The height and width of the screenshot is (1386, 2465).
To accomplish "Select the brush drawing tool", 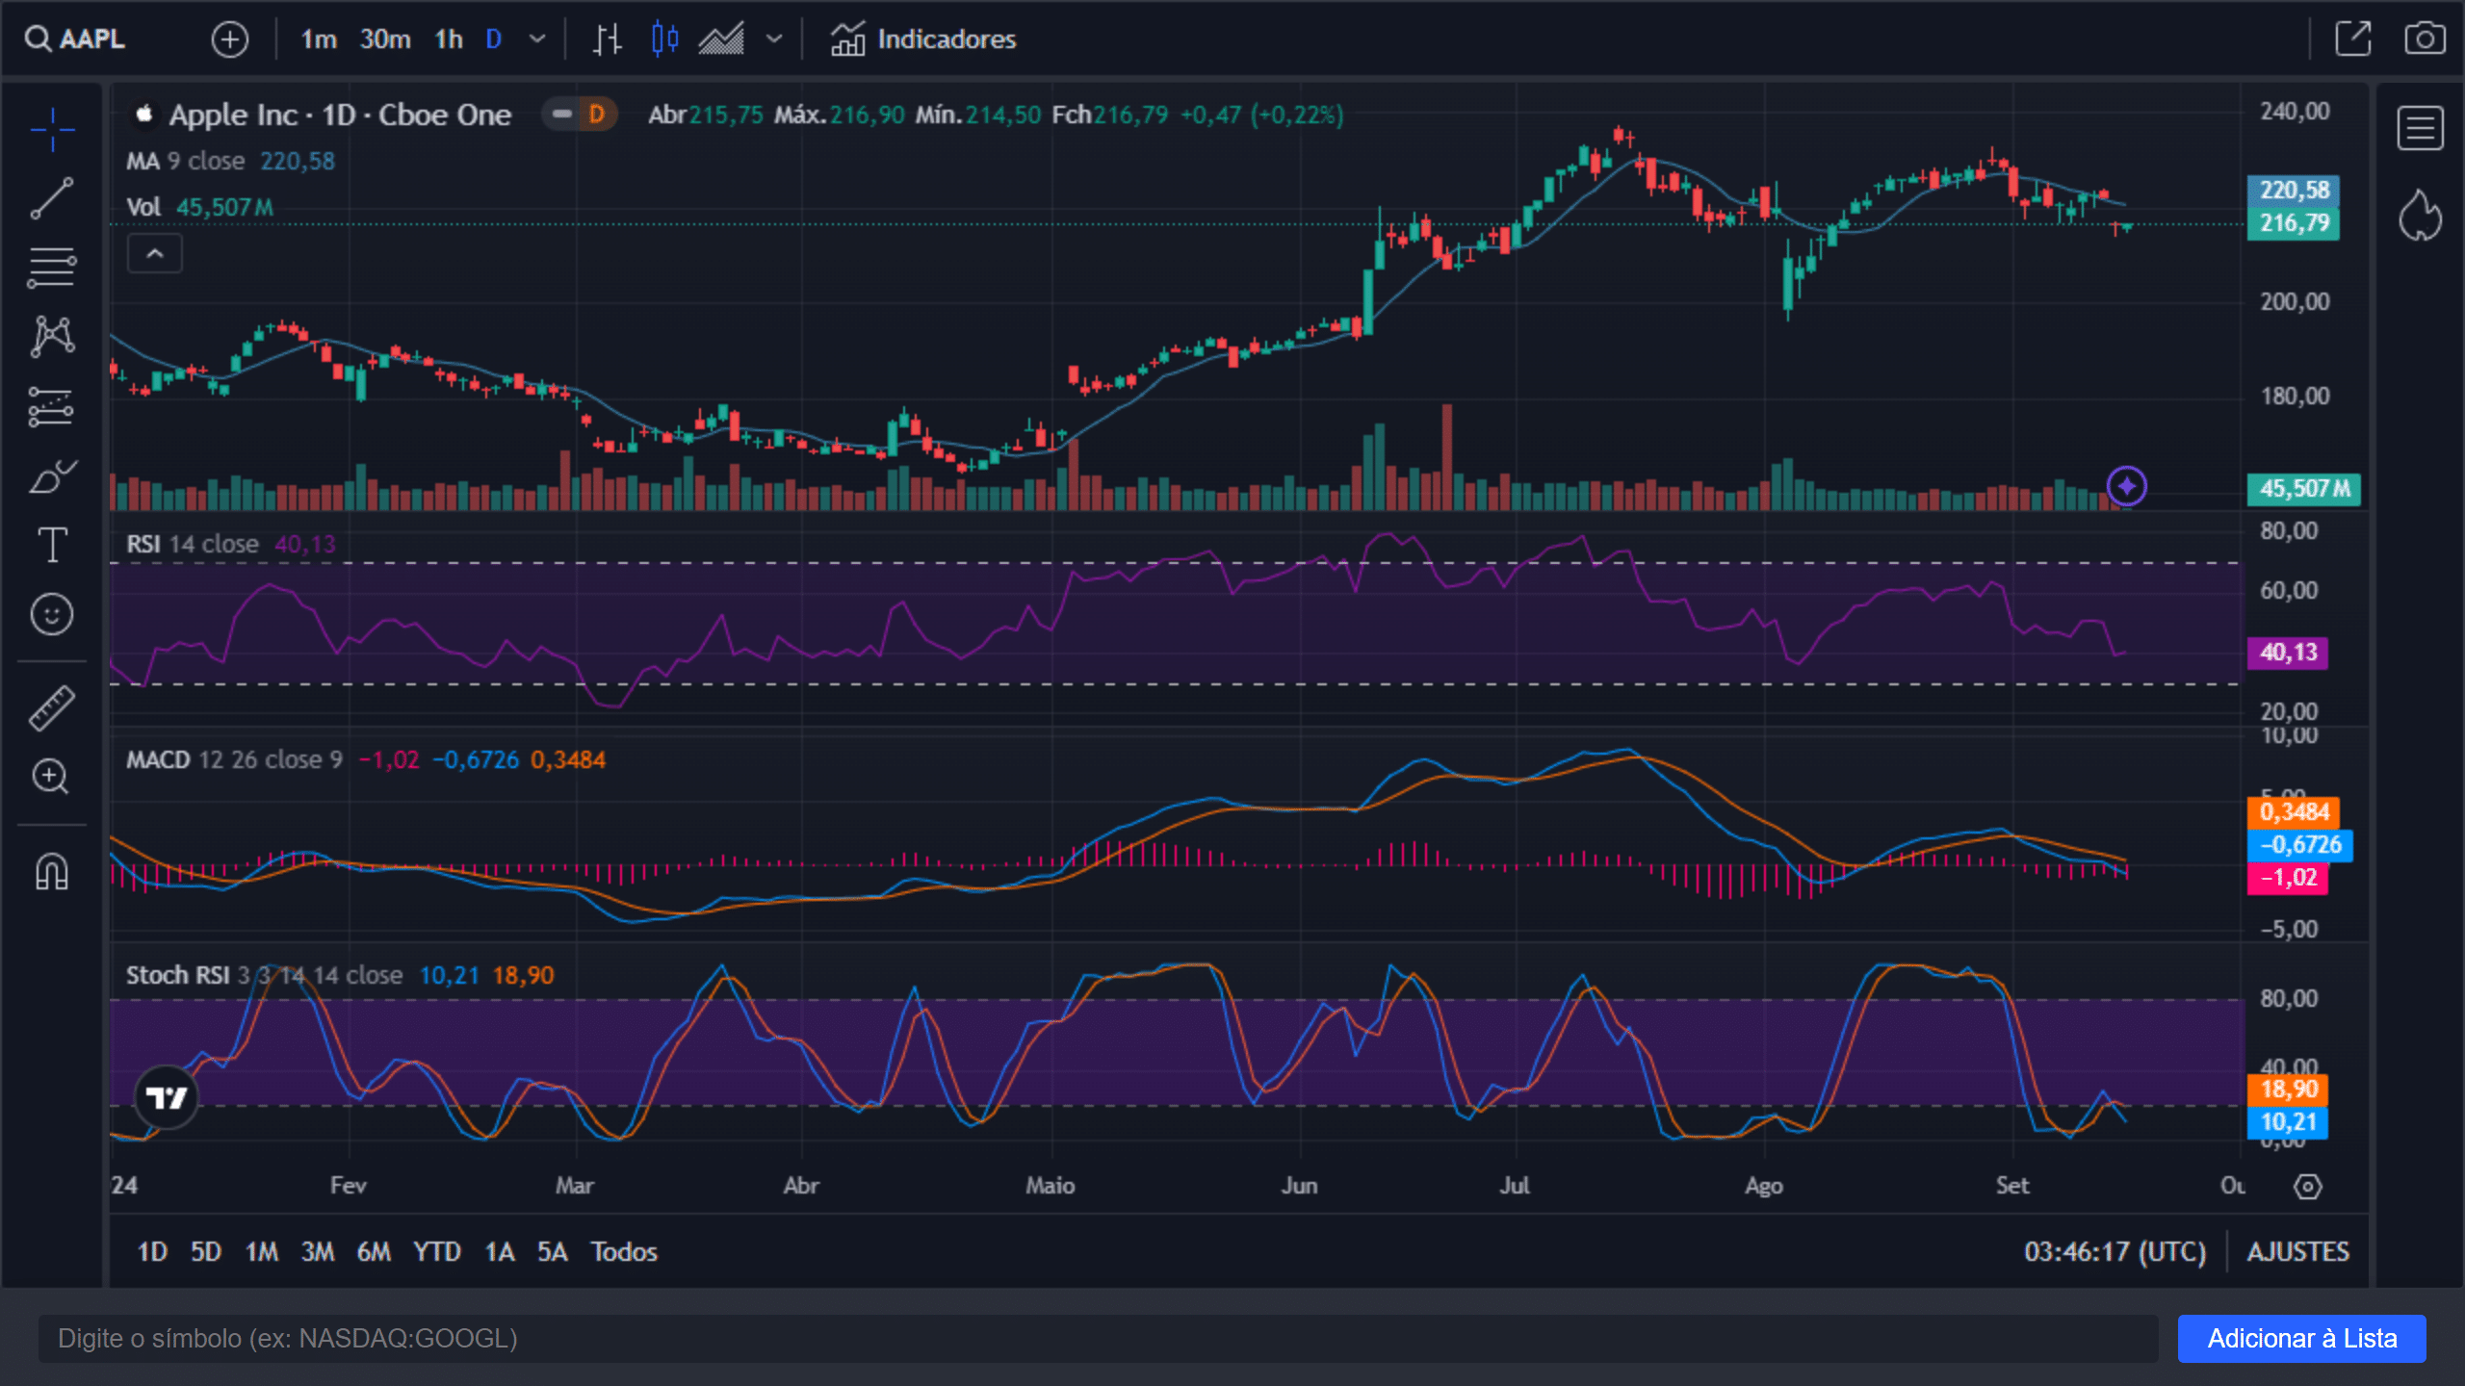I will (x=52, y=475).
